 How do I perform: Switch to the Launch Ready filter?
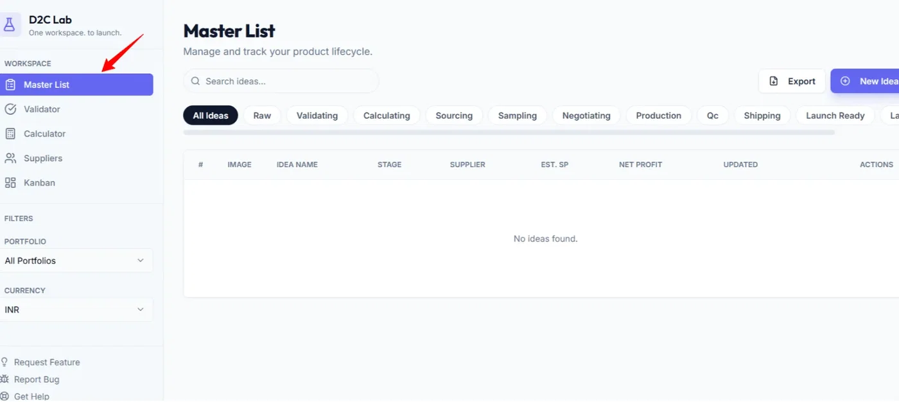point(835,116)
